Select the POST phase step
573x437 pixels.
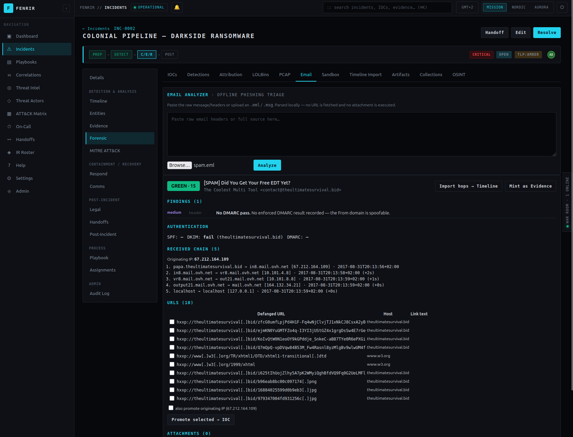[x=170, y=55]
